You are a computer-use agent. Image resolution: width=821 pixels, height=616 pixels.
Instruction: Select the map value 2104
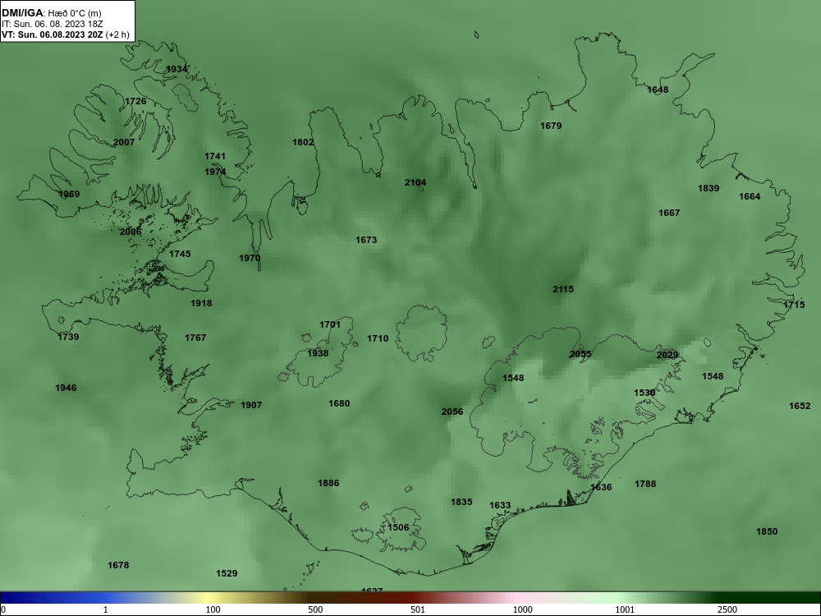pos(415,183)
